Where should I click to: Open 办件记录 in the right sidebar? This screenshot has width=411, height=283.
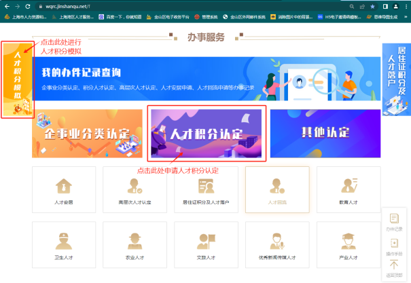tap(395, 222)
